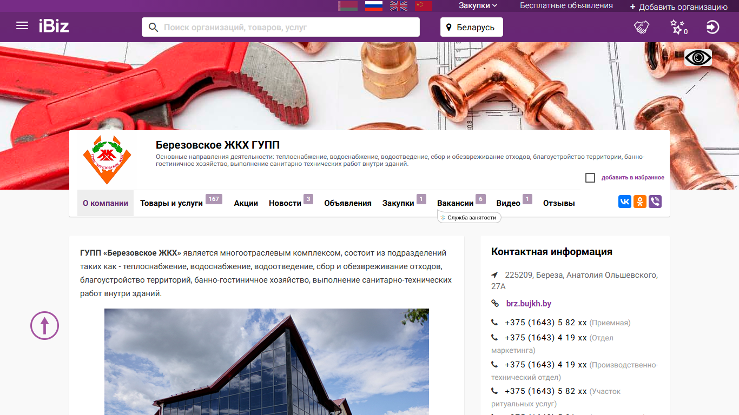
Task: Open the VK social page
Action: pyautogui.click(x=625, y=202)
